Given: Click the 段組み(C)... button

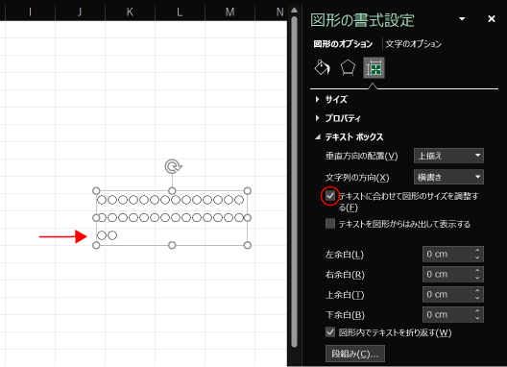Looking at the screenshot, I should pyautogui.click(x=355, y=354).
